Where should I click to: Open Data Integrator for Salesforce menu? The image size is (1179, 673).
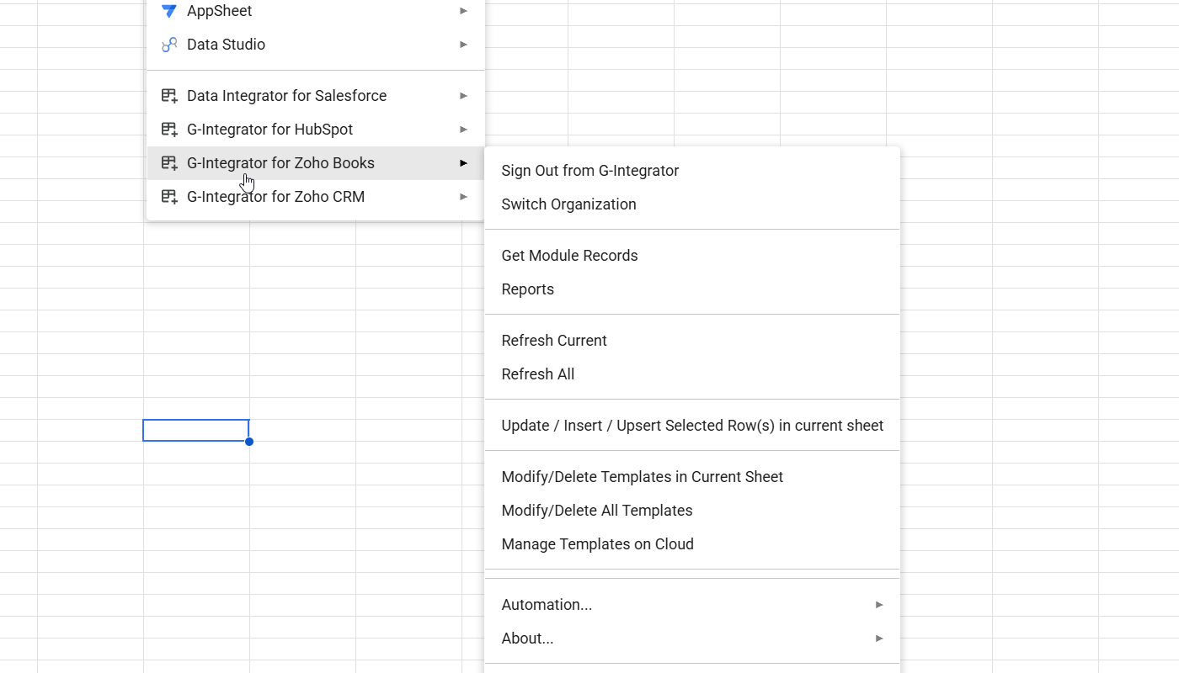[x=316, y=96]
